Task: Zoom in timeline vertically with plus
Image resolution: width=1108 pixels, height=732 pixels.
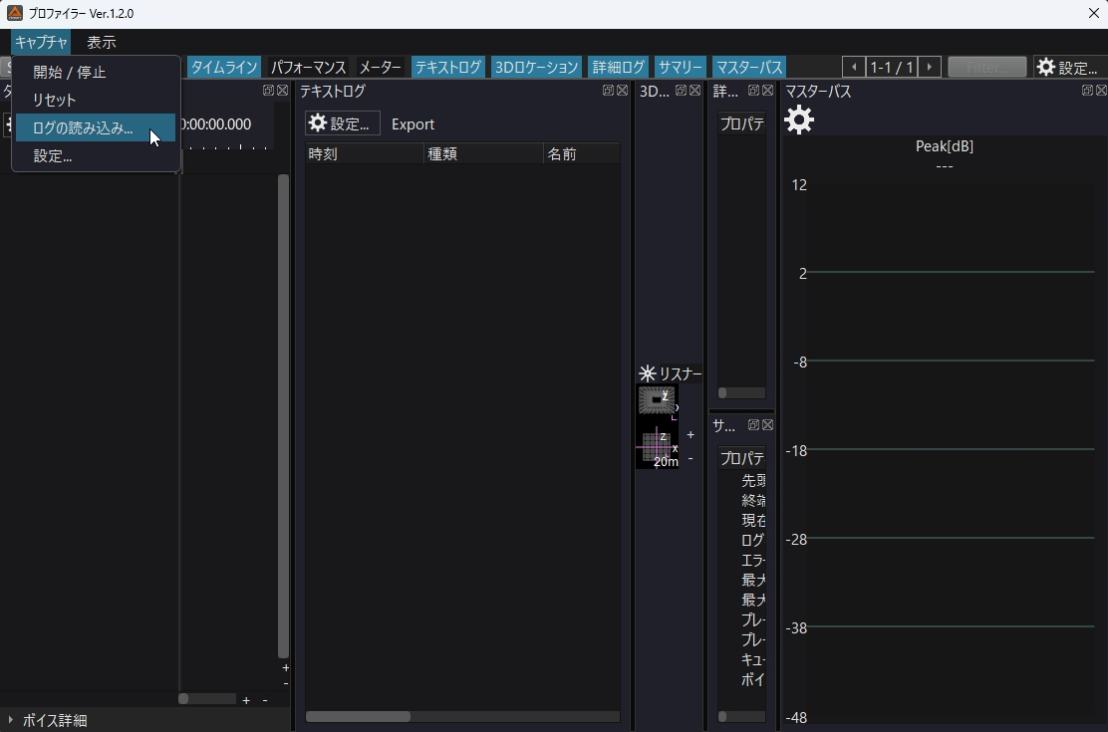Action: pyautogui.click(x=286, y=667)
